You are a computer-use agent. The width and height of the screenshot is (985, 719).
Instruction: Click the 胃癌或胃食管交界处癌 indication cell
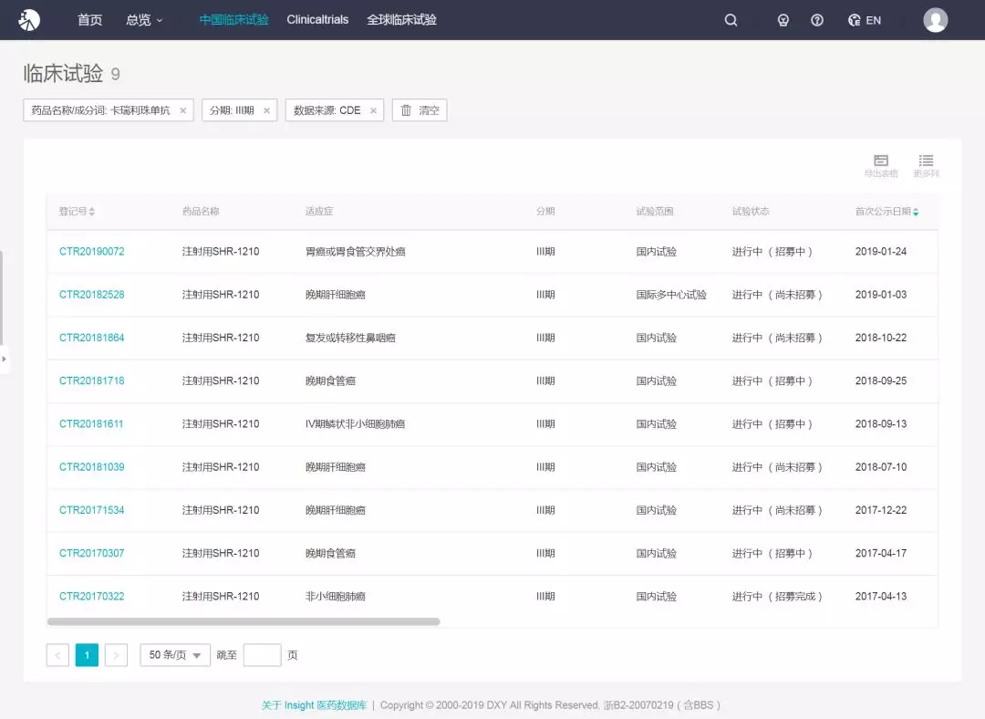[x=355, y=252]
